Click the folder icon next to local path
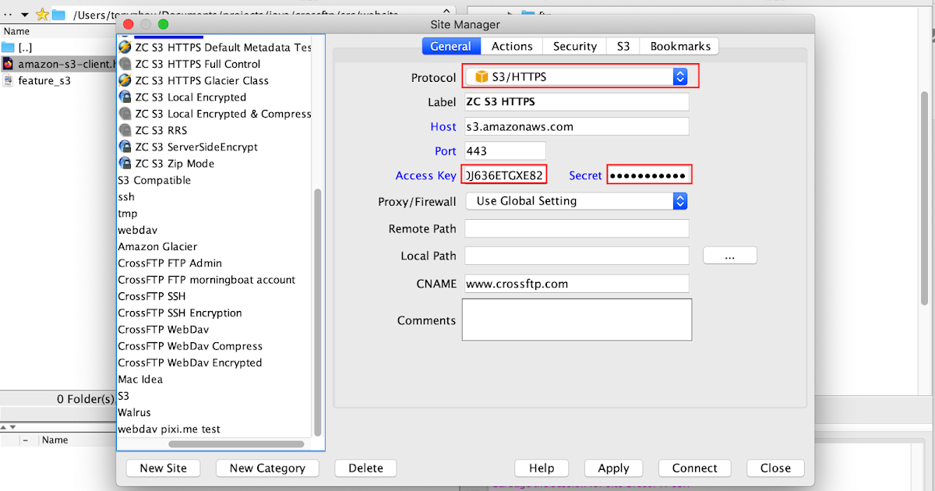935x491 pixels. pos(58,14)
